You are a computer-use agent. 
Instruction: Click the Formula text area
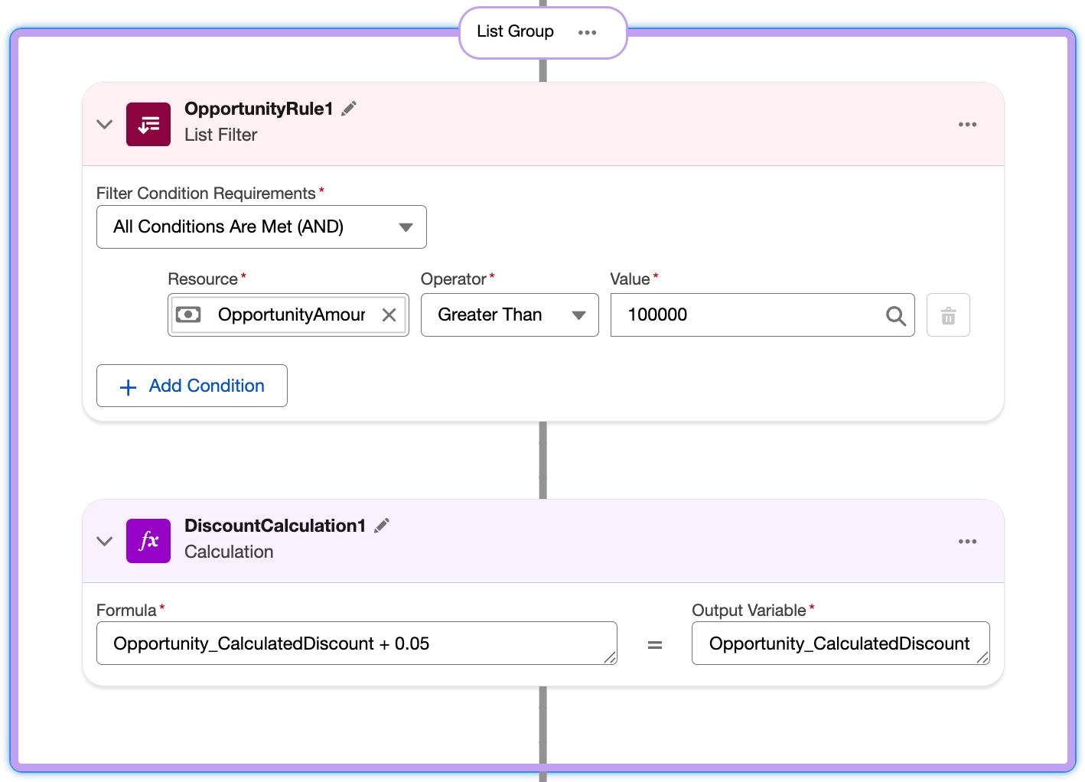point(357,643)
